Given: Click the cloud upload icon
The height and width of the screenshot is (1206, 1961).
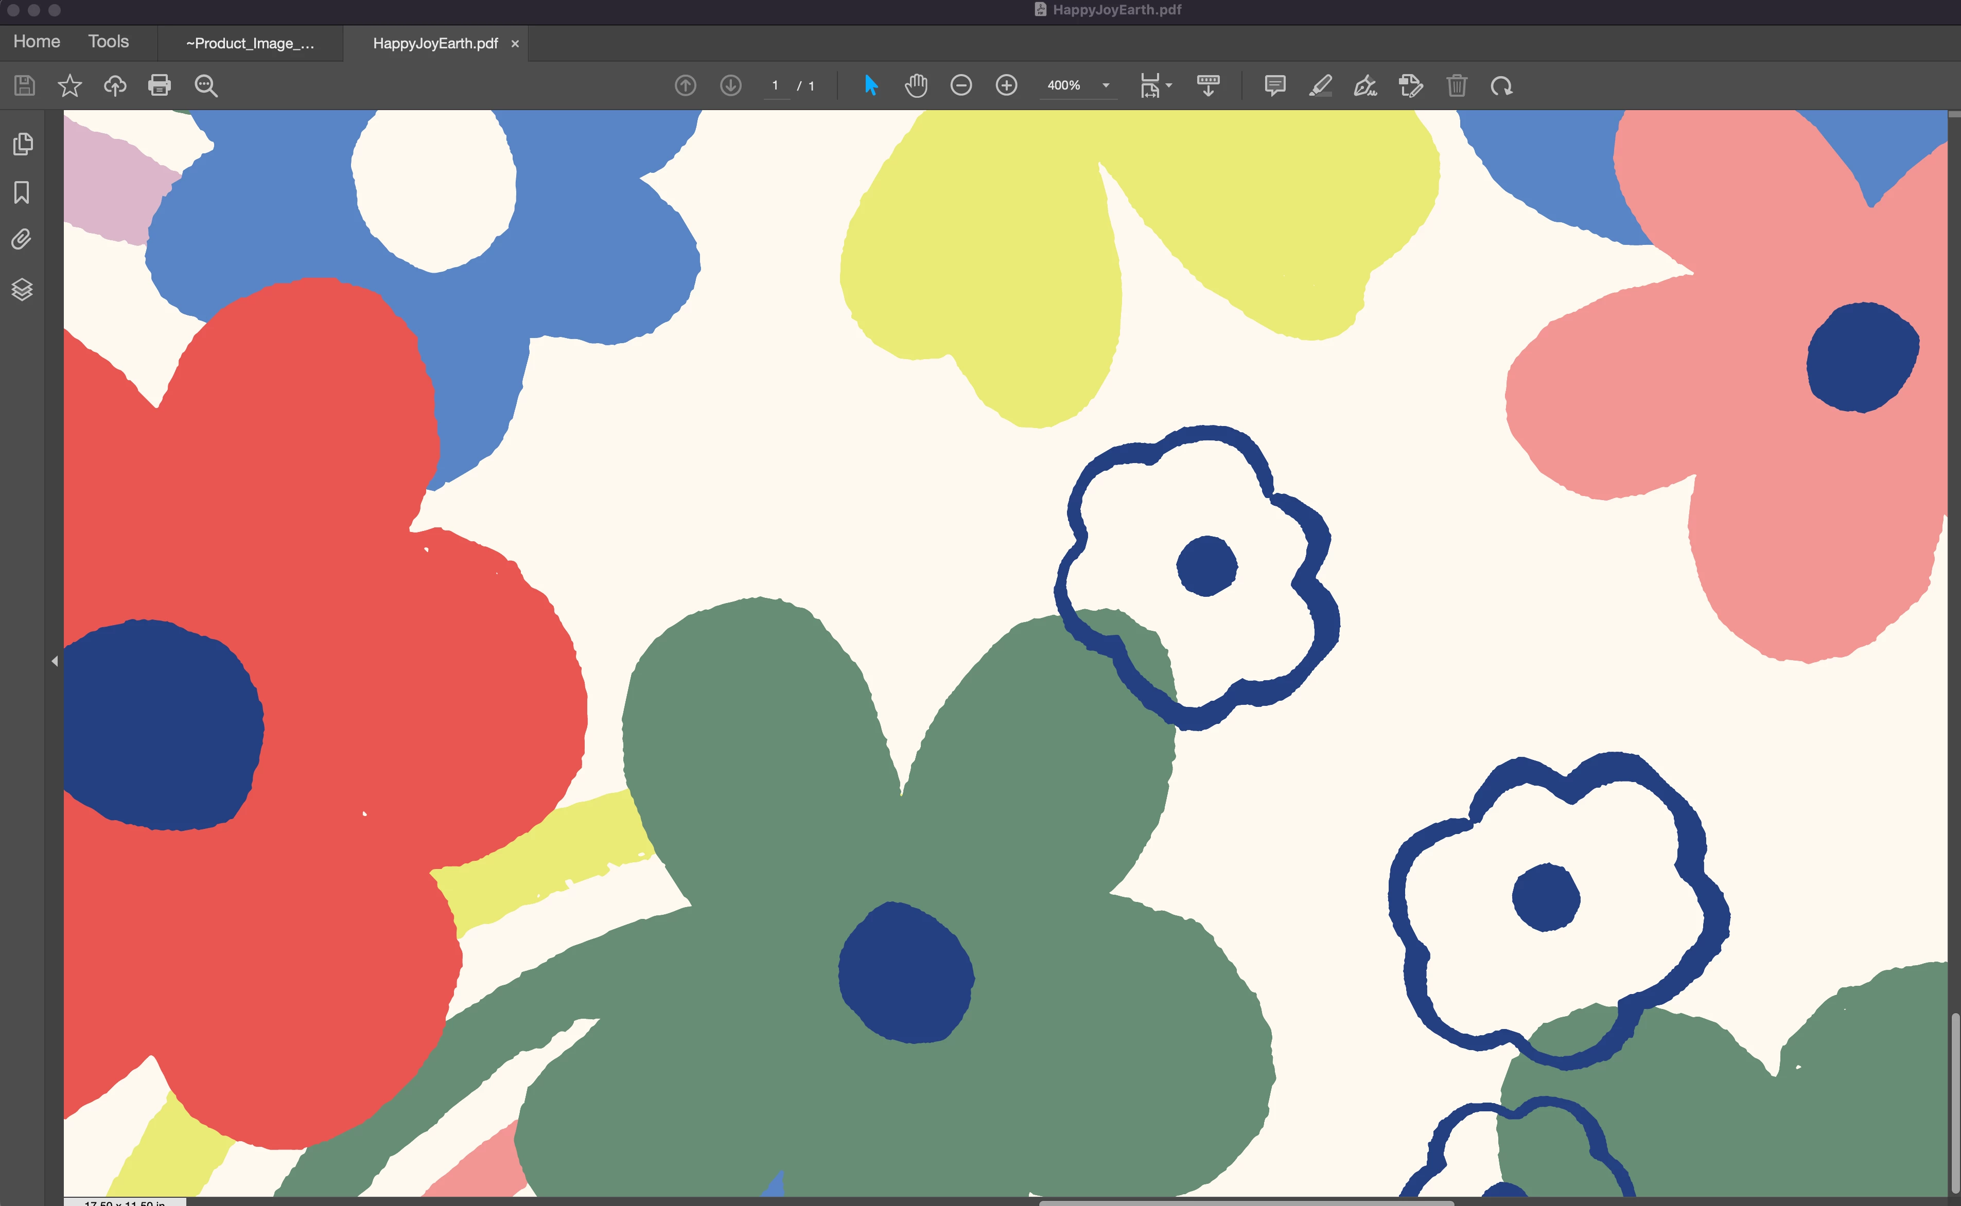Looking at the screenshot, I should pyautogui.click(x=115, y=85).
